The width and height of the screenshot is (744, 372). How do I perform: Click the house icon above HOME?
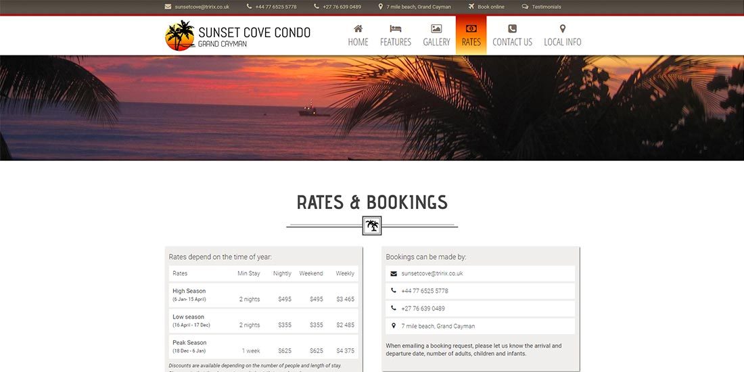pyautogui.click(x=358, y=28)
